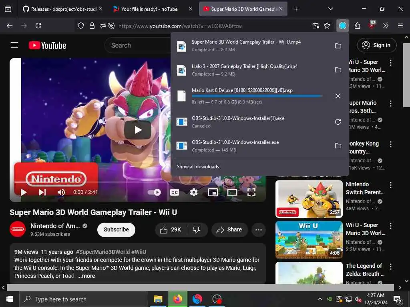410x307 pixels.
Task: Select Halo 3 - 2007 Gameplay Trailer download
Action: (251, 70)
